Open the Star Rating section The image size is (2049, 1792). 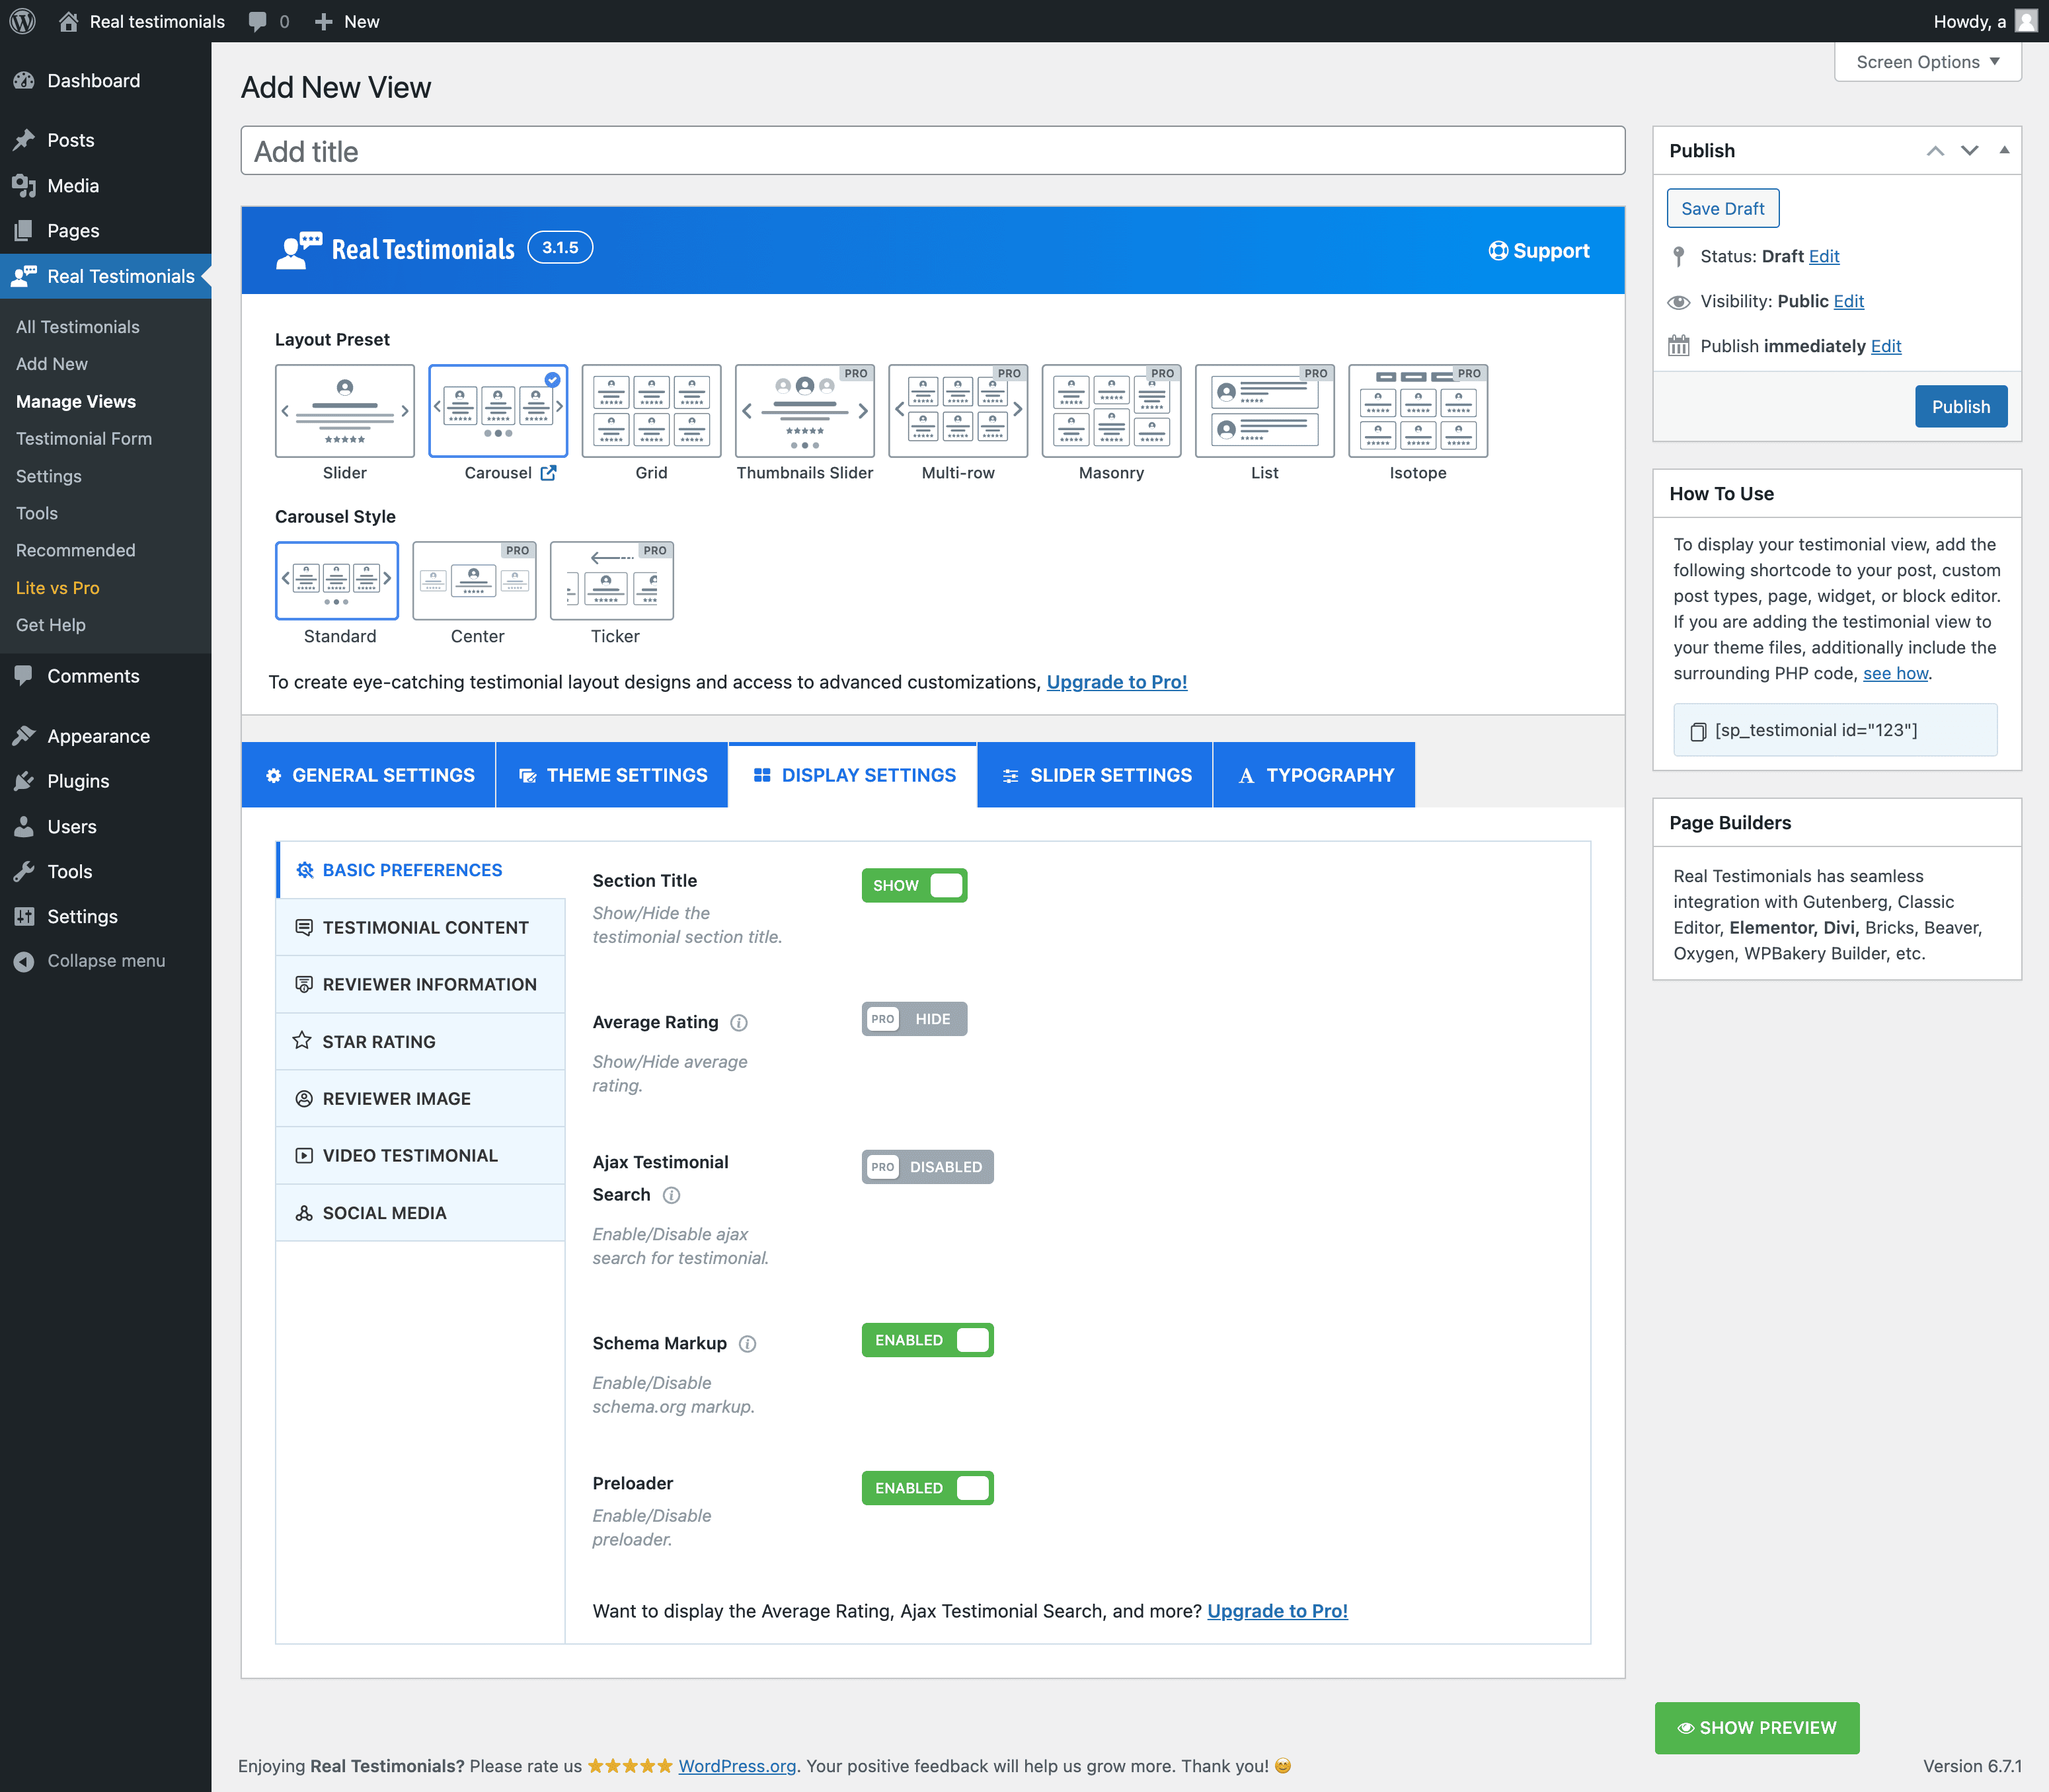(420, 1041)
